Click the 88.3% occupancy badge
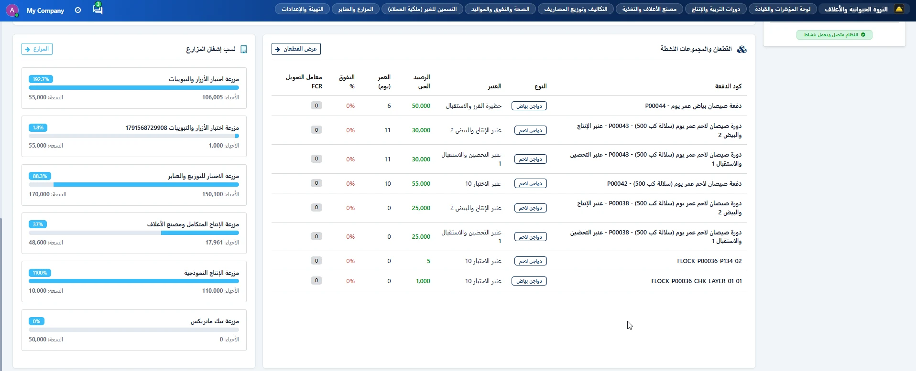916x371 pixels. tap(40, 176)
